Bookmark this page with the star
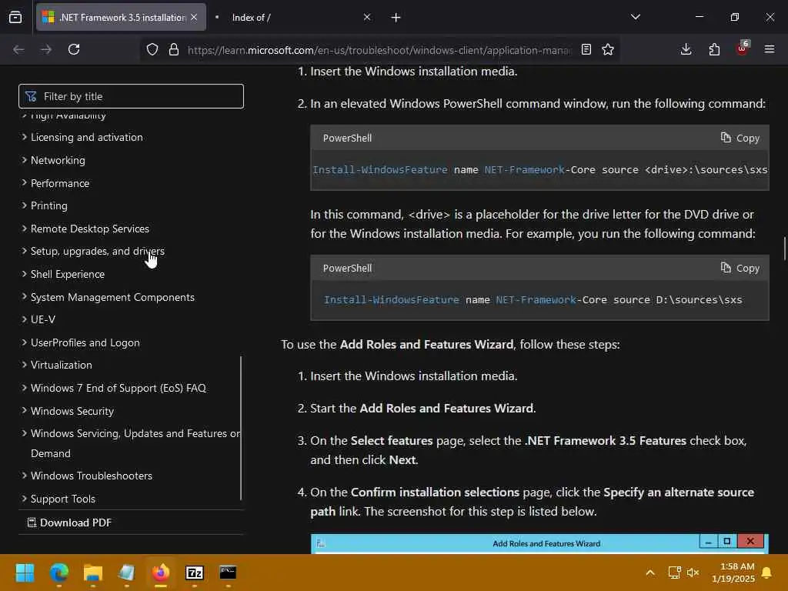This screenshot has width=788, height=591. [x=608, y=49]
